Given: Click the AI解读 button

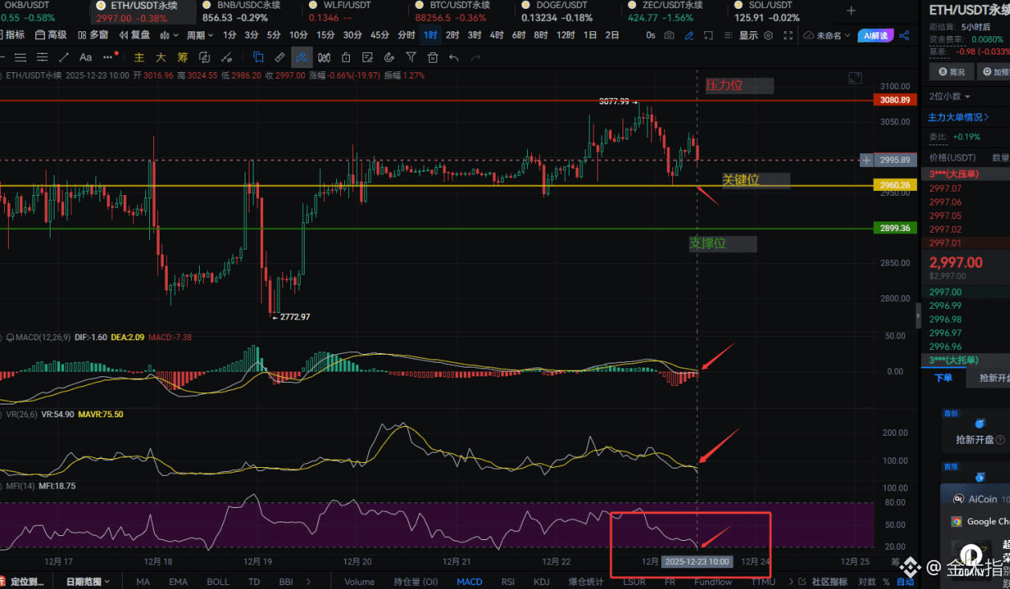Looking at the screenshot, I should (875, 35).
